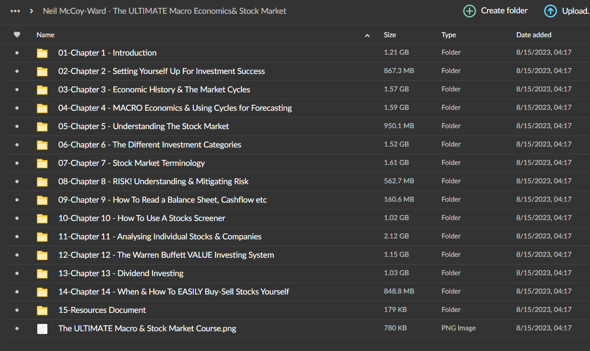Click the folder icon for Chapter 5
The height and width of the screenshot is (351, 590).
click(x=42, y=126)
